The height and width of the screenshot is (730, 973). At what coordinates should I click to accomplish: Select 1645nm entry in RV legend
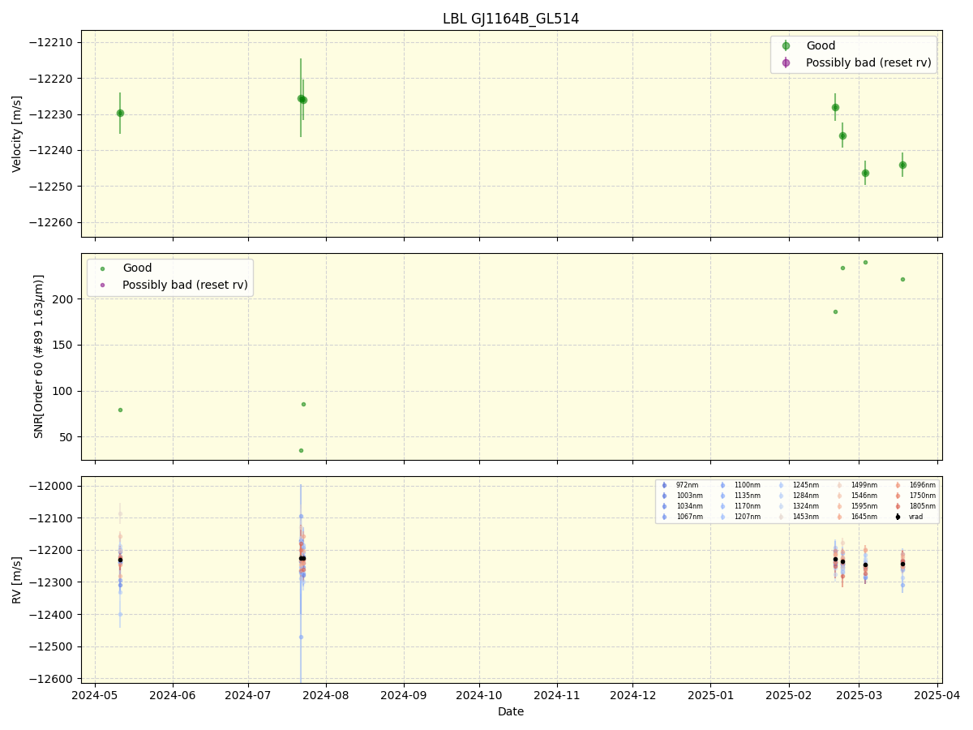click(x=864, y=517)
